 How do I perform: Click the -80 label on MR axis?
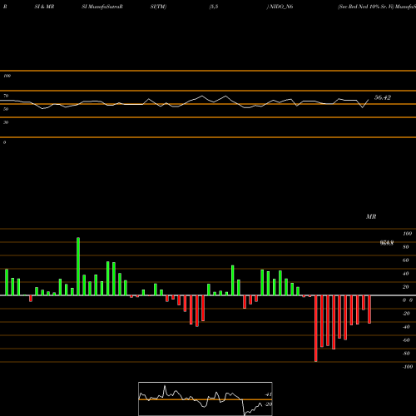[x=406, y=354]
